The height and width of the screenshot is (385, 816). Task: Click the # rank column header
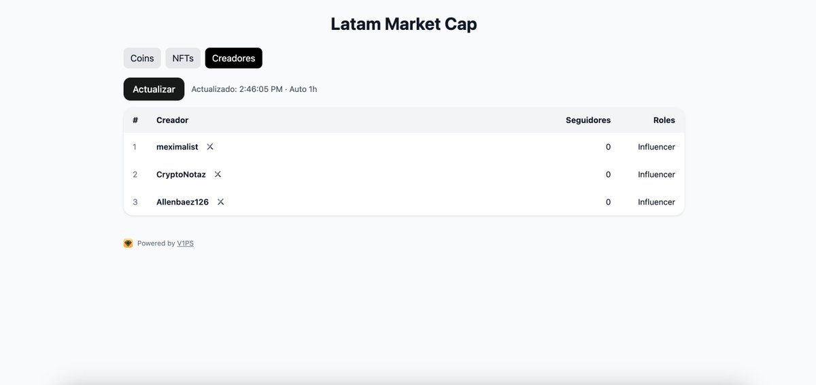pyautogui.click(x=135, y=120)
